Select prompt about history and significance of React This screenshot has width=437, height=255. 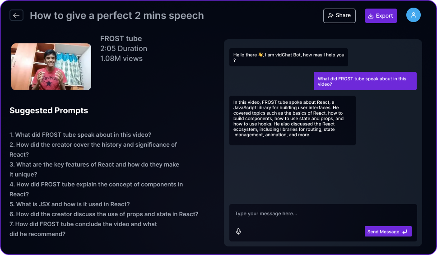[x=93, y=149]
